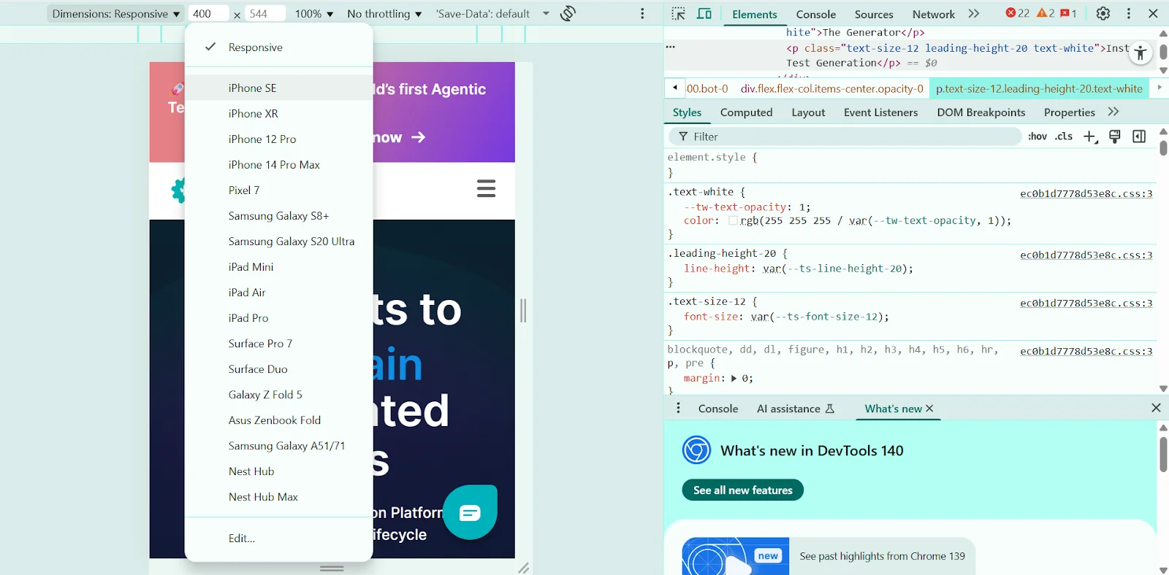The image size is (1169, 575).
Task: Switch to the Network tab
Action: pyautogui.click(x=933, y=14)
